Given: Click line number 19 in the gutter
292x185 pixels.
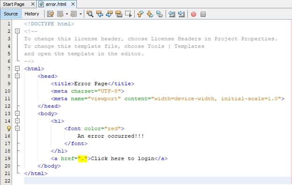Looking at the screenshot, I should click(x=7, y=158).
